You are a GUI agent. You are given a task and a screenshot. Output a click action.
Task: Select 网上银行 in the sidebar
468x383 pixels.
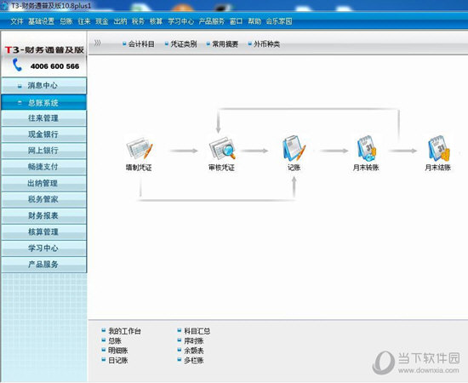tap(44, 151)
